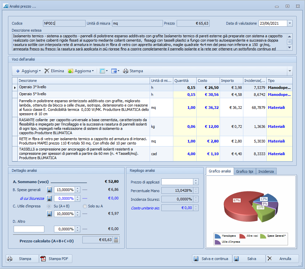Click save icon beside Utile d'impresa percentage
305x269 pixels.
[49, 214]
